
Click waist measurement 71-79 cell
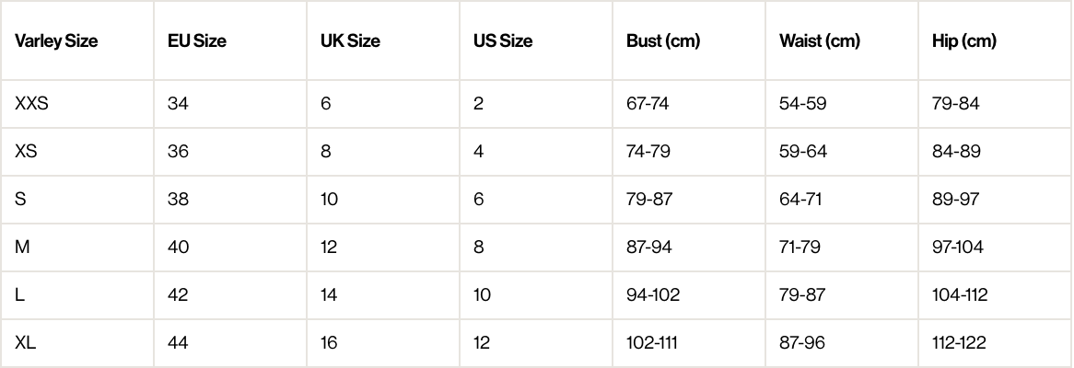800,247
